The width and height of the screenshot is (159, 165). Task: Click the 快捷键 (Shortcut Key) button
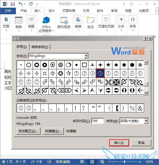tap(53, 131)
